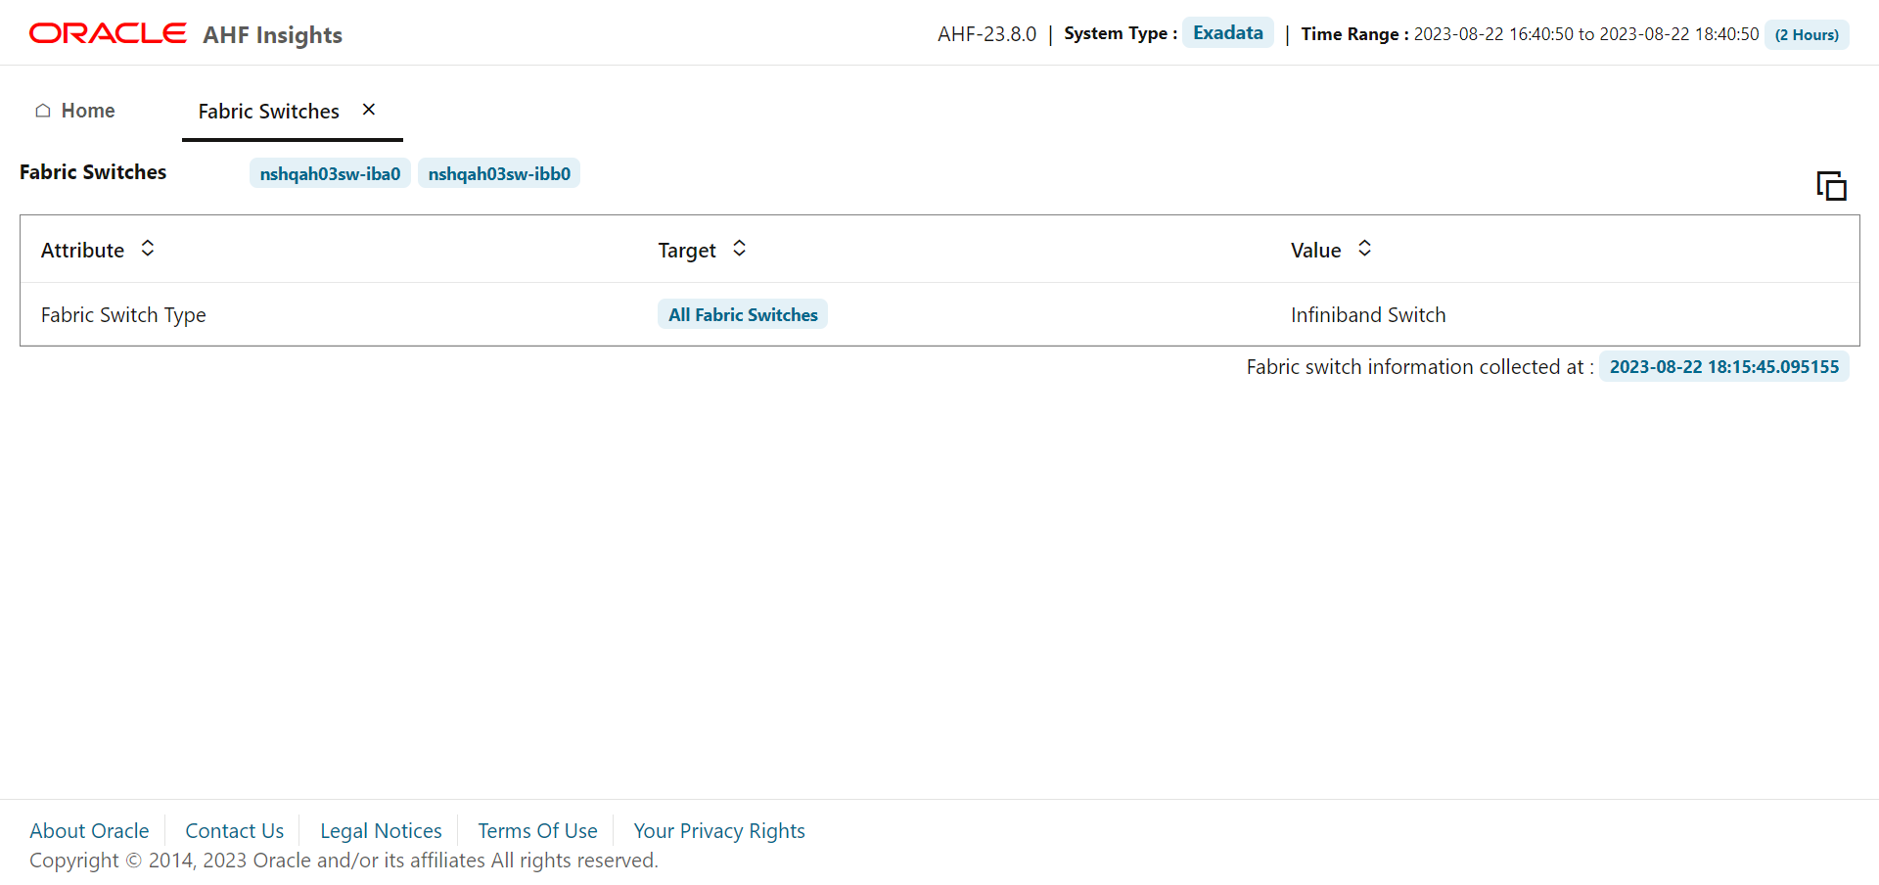Open the Terms Of Use link
1879x885 pixels.
click(537, 830)
